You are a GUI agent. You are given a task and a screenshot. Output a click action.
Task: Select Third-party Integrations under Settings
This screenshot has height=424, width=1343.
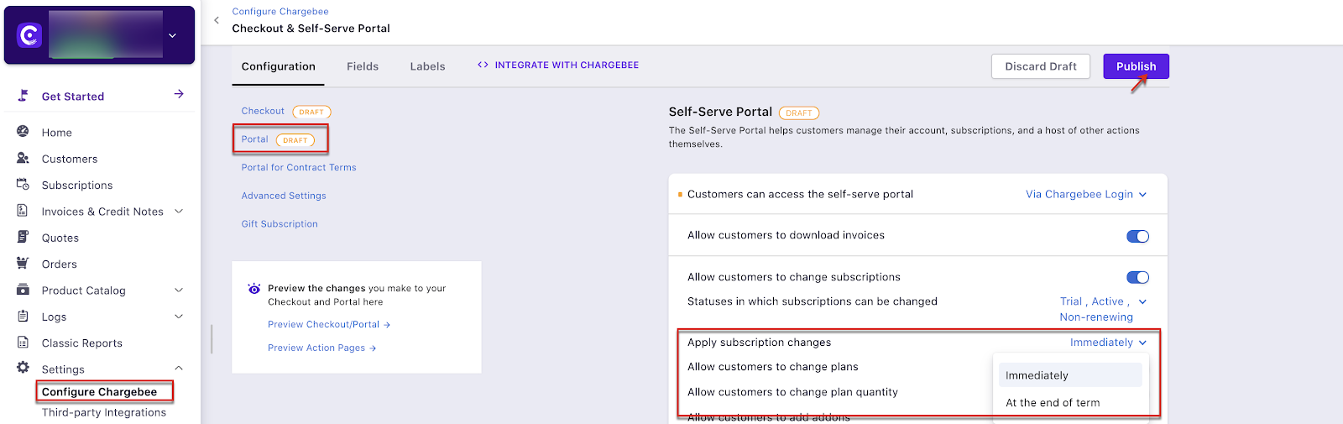click(x=104, y=412)
